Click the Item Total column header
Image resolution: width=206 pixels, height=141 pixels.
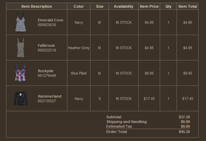tap(188, 6)
